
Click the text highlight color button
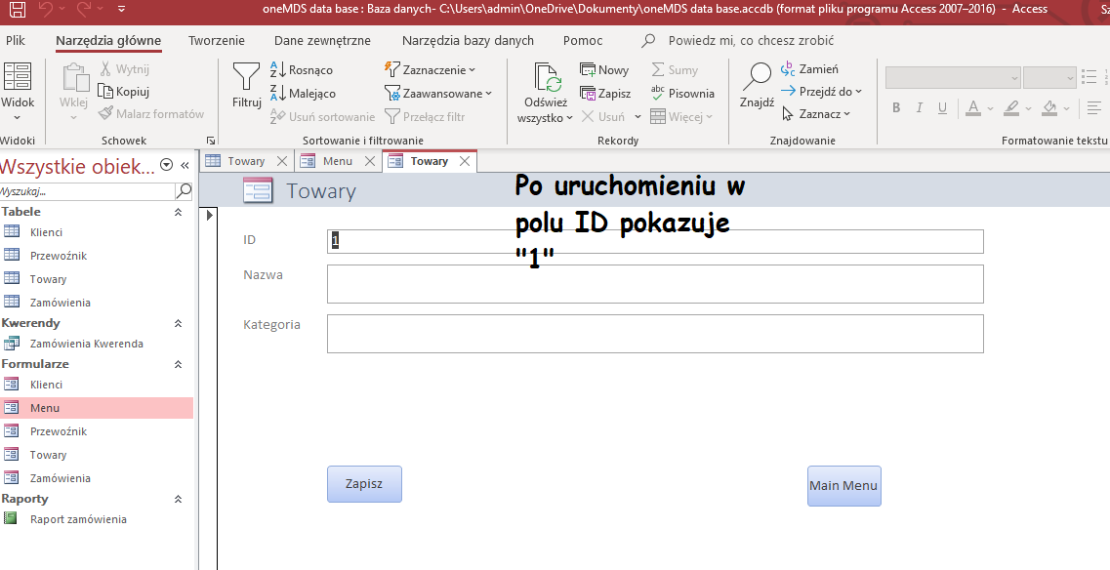point(1010,107)
